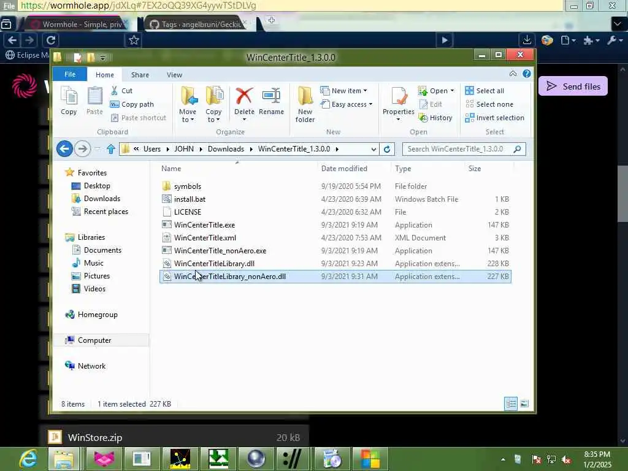This screenshot has width=628, height=471.
Task: Open Internet Explorer from taskbar
Action: pyautogui.click(x=28, y=459)
